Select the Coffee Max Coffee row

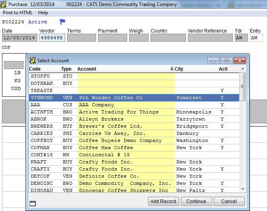click(x=134, y=148)
